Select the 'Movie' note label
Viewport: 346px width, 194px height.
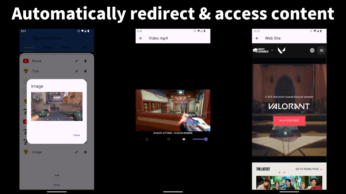coord(37,61)
